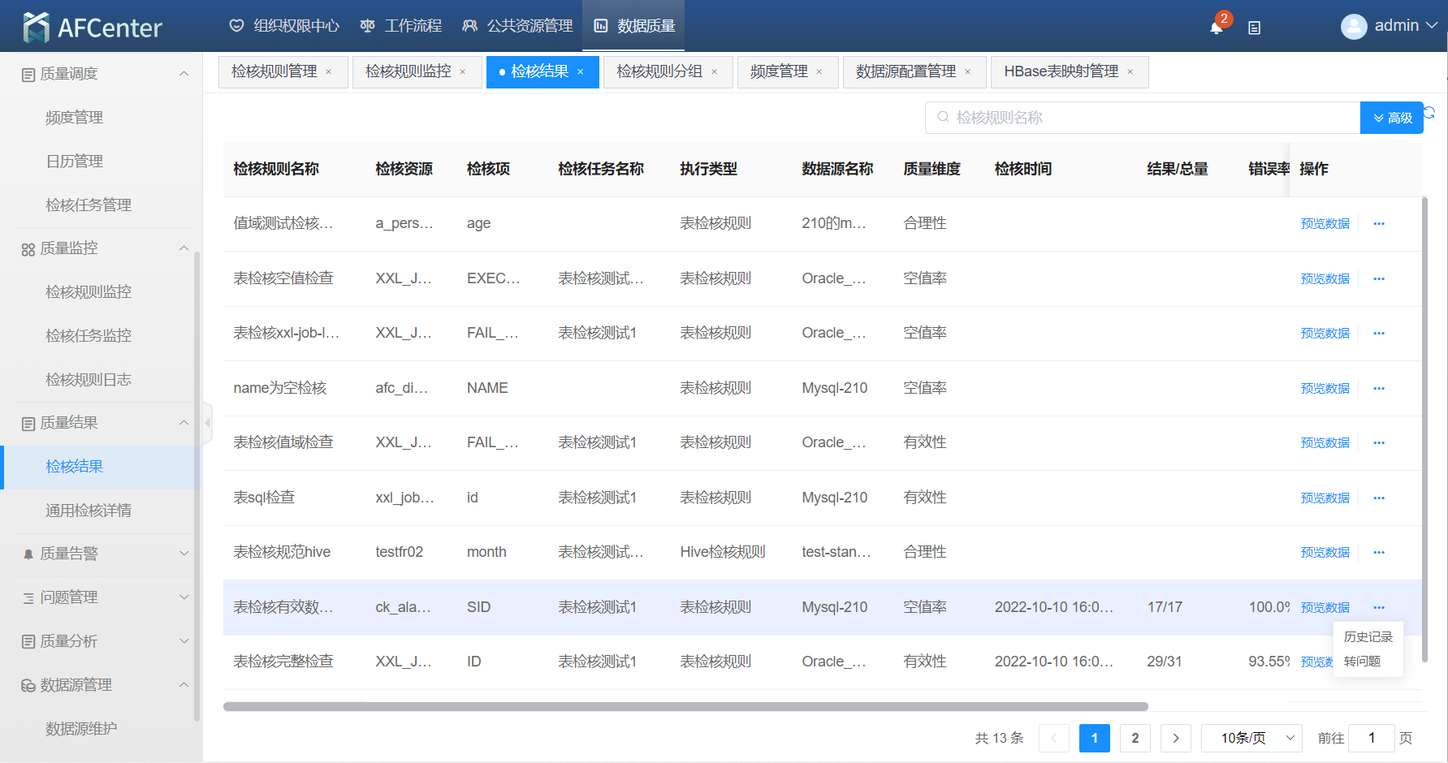Screen dimensions: 1448x763
Task: Close the 检核规则管理 tab
Action: pos(329,72)
